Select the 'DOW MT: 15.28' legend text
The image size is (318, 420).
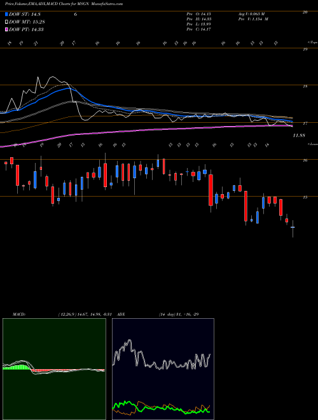[x=27, y=22]
